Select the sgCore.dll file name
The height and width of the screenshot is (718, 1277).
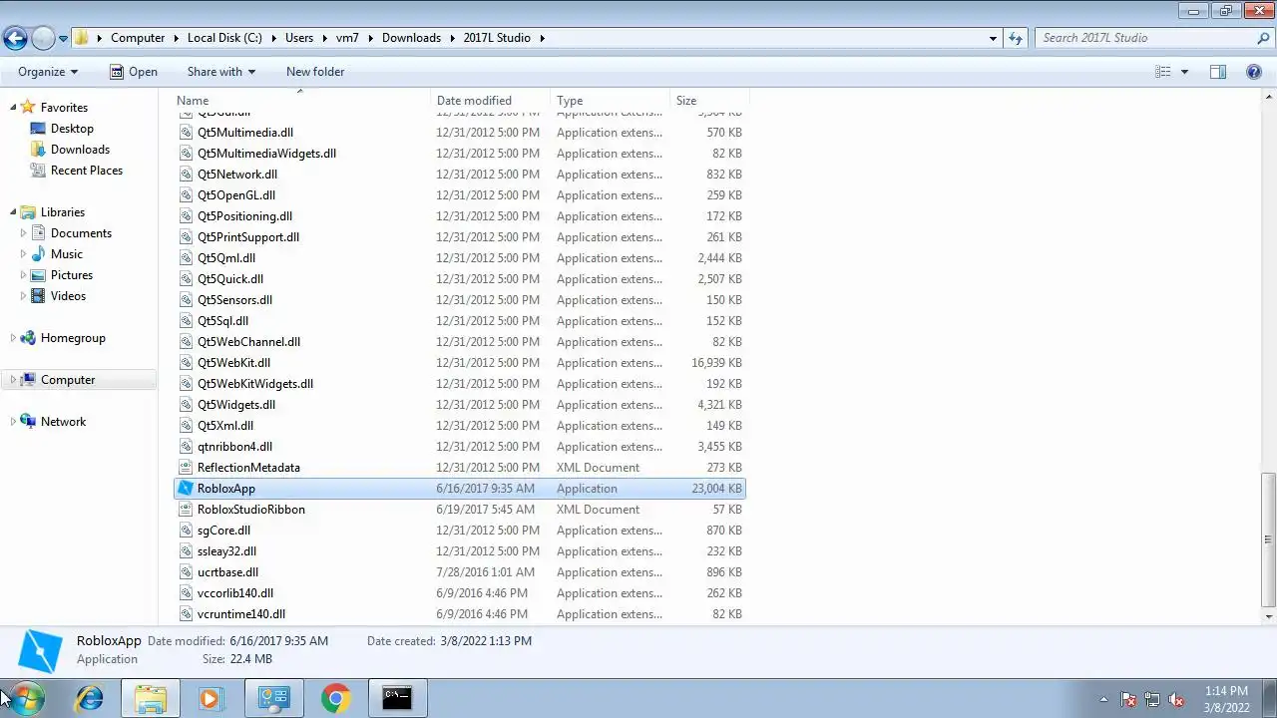[223, 531]
